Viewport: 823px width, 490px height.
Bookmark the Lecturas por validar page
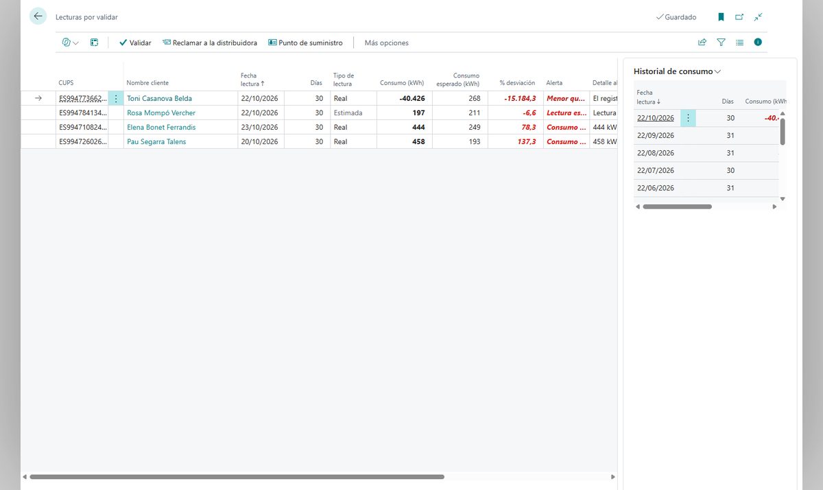pos(721,17)
